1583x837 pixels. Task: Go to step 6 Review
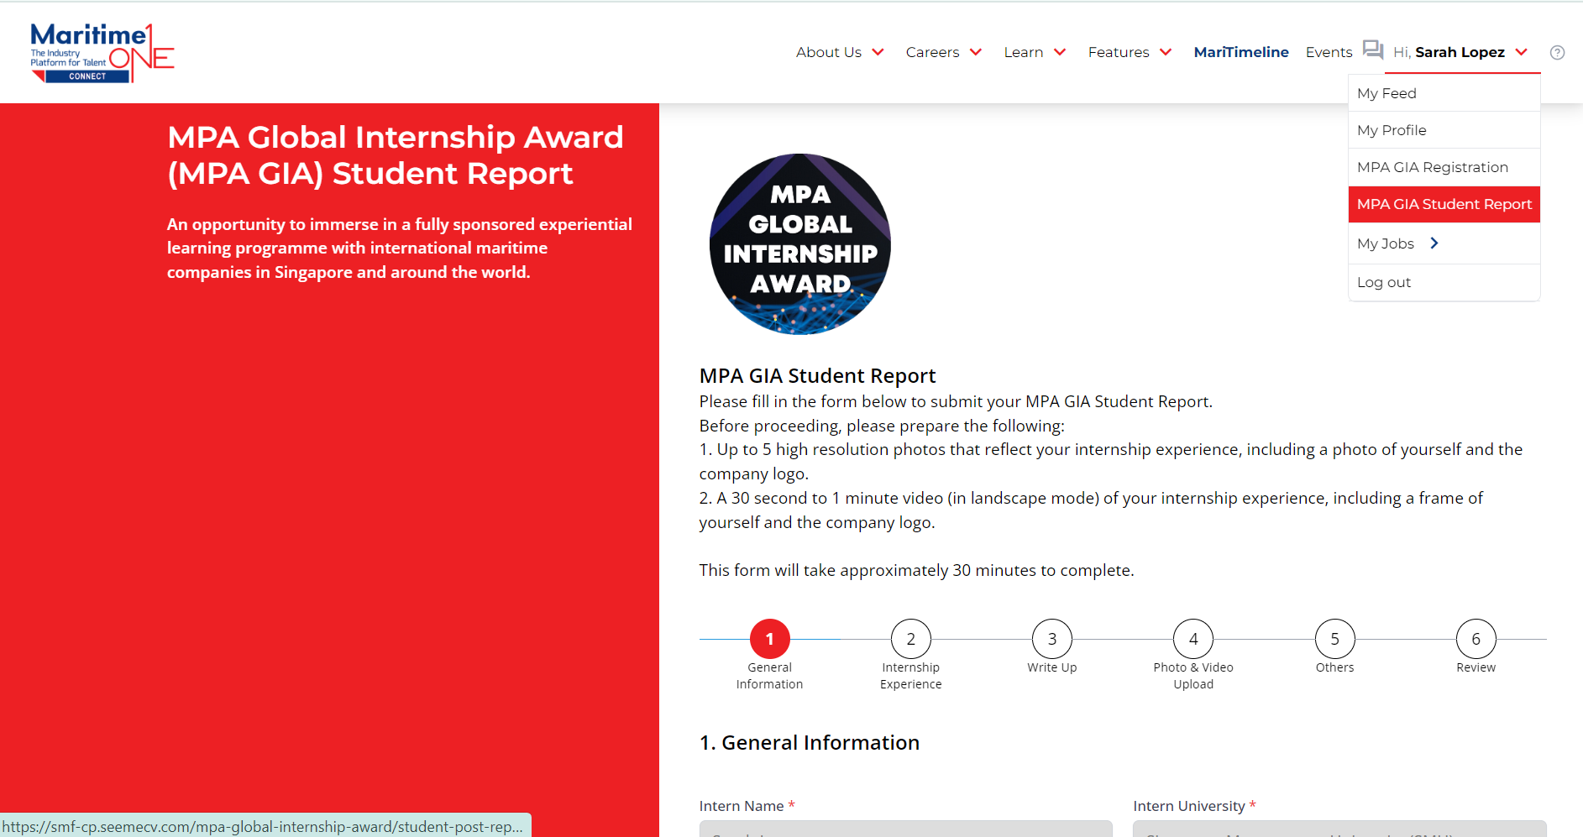click(1476, 639)
